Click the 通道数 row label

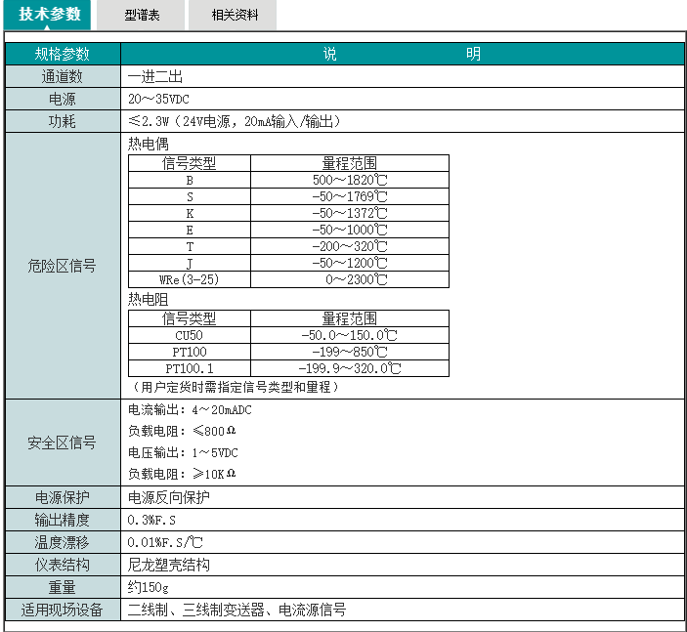[x=63, y=76]
